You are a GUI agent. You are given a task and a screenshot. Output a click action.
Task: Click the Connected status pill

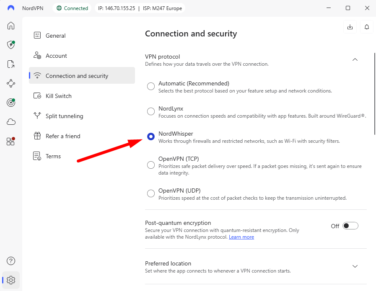pyautogui.click(x=72, y=8)
